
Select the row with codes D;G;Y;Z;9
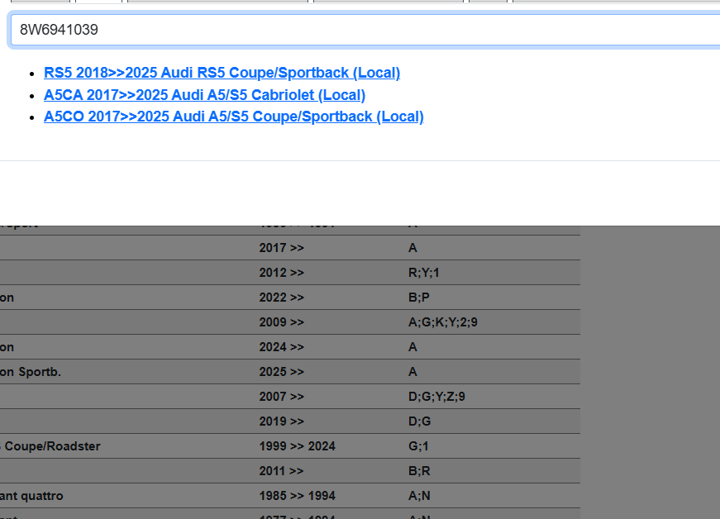pos(436,397)
